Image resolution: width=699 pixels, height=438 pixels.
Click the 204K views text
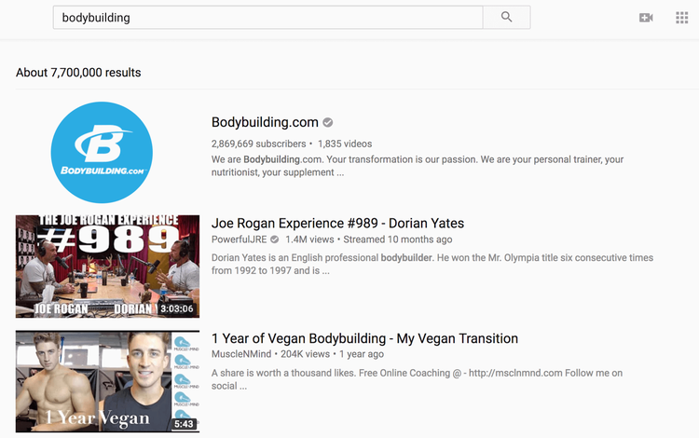click(x=305, y=354)
